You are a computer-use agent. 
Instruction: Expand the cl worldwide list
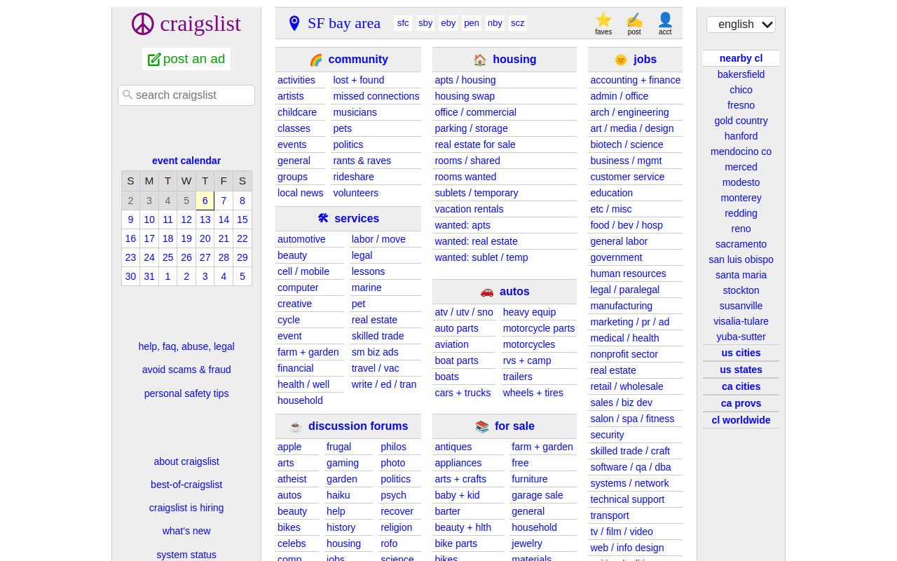coord(741,420)
